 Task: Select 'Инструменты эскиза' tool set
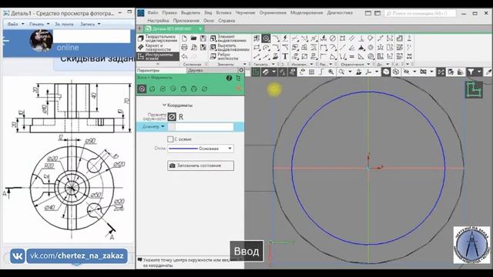tap(158, 56)
